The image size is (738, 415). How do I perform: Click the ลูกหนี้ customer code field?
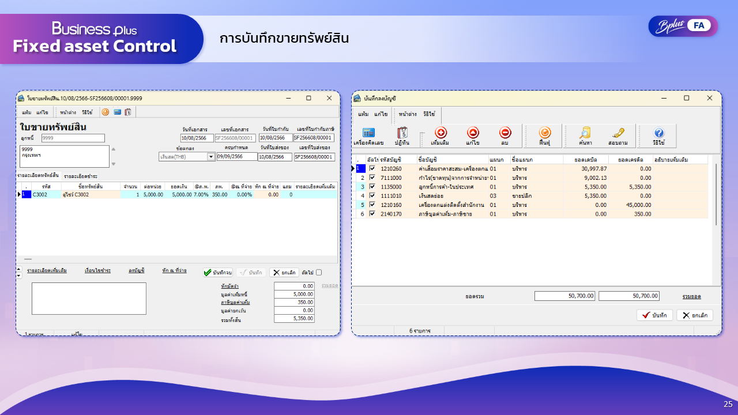pyautogui.click(x=73, y=138)
